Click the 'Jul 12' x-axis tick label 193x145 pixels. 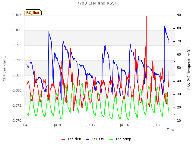91,125
